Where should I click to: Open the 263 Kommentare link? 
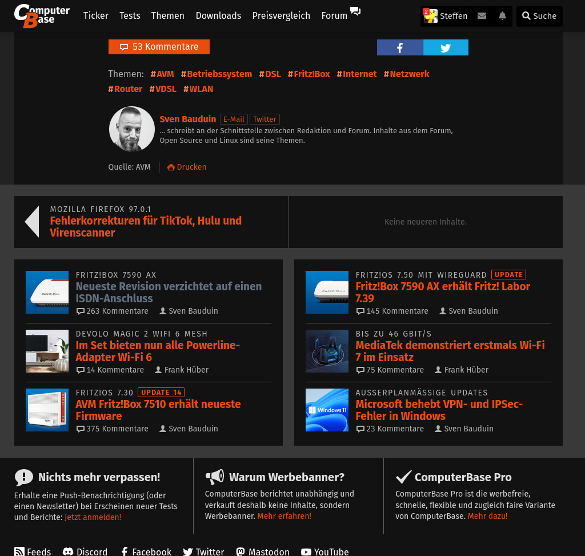[113, 311]
